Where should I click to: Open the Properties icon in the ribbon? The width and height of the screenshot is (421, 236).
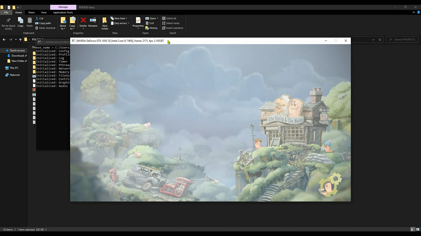(138, 20)
